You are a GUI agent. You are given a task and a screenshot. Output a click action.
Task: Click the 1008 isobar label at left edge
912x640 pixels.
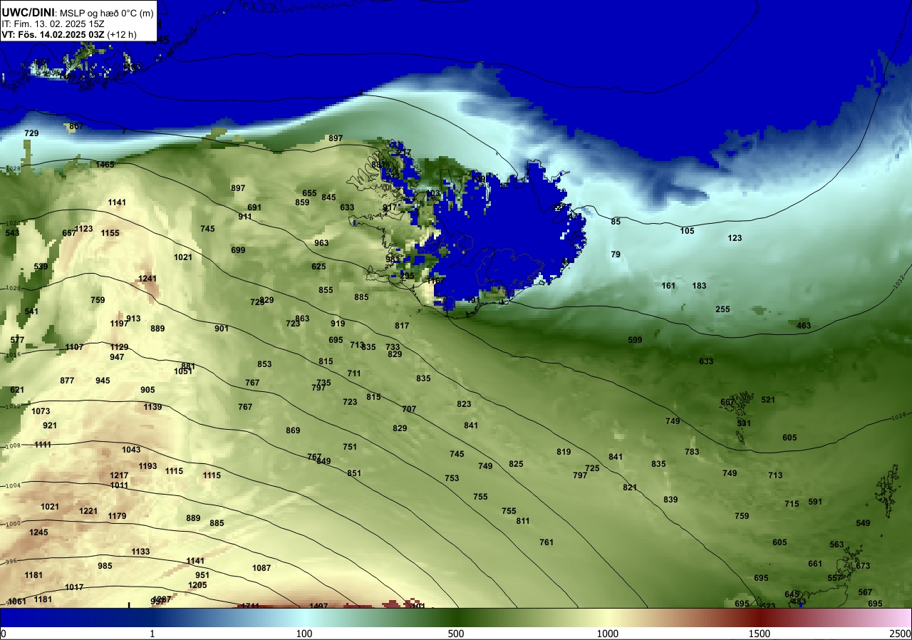click(x=14, y=445)
